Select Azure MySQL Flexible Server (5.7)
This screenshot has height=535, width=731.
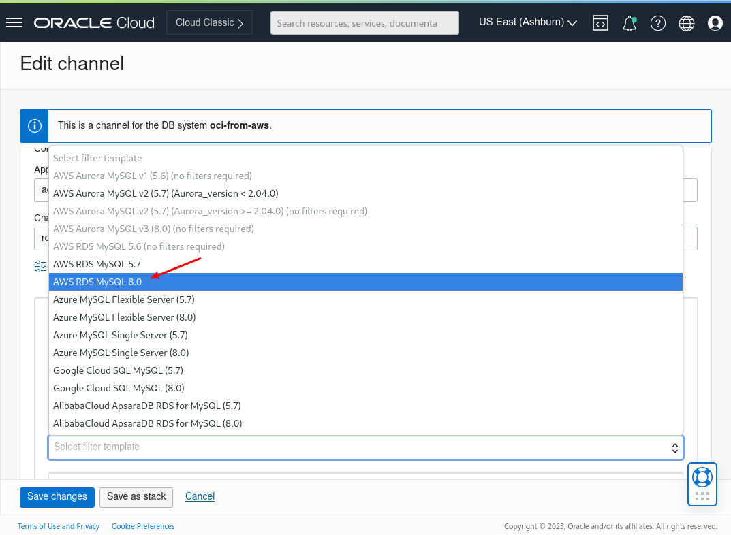(x=366, y=299)
